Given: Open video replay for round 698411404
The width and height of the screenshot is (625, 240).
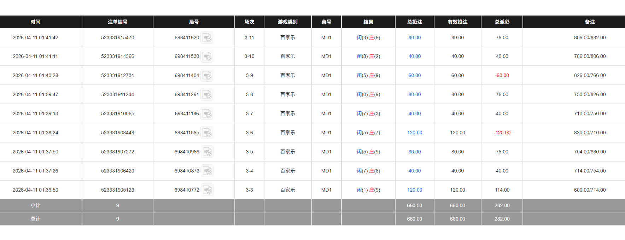Looking at the screenshot, I should coord(207,75).
